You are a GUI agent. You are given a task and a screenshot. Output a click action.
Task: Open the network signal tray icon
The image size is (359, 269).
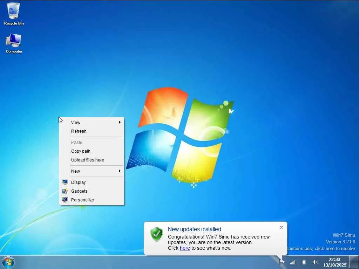click(293, 262)
